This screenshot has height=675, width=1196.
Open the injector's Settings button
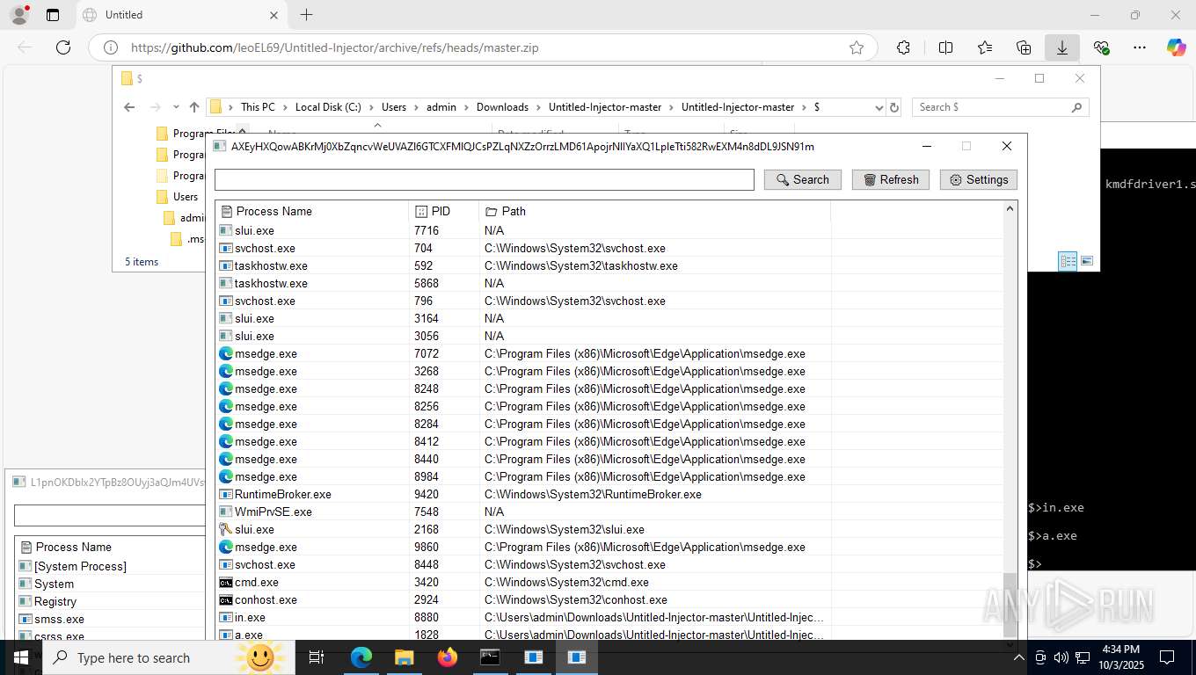[x=978, y=179]
